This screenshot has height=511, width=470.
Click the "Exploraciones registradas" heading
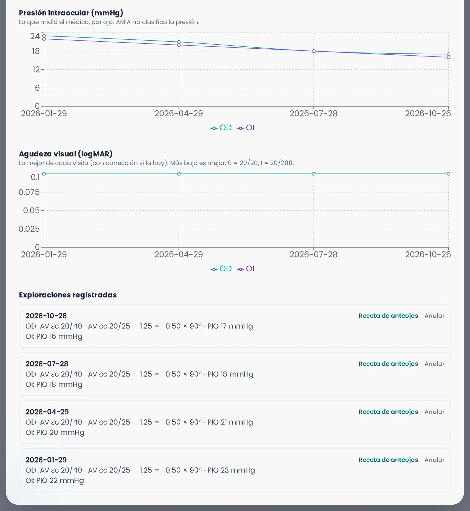[68, 295]
